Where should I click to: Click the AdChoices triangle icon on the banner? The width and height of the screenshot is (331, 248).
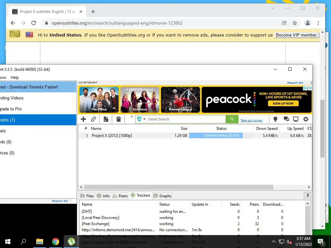click(305, 88)
